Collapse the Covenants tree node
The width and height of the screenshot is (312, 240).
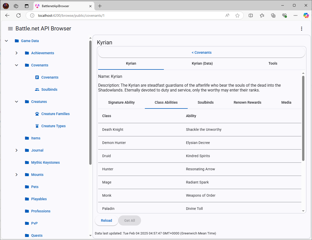coord(16,65)
